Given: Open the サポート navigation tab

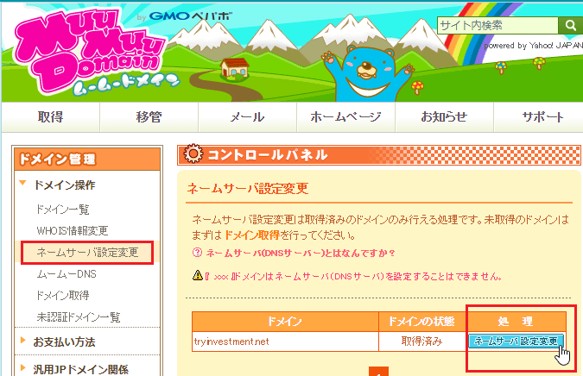Looking at the screenshot, I should click(542, 117).
